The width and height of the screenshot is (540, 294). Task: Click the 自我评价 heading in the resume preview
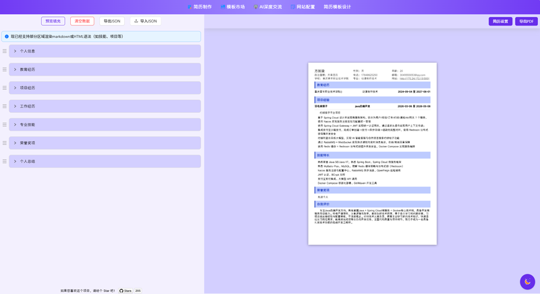(373, 204)
